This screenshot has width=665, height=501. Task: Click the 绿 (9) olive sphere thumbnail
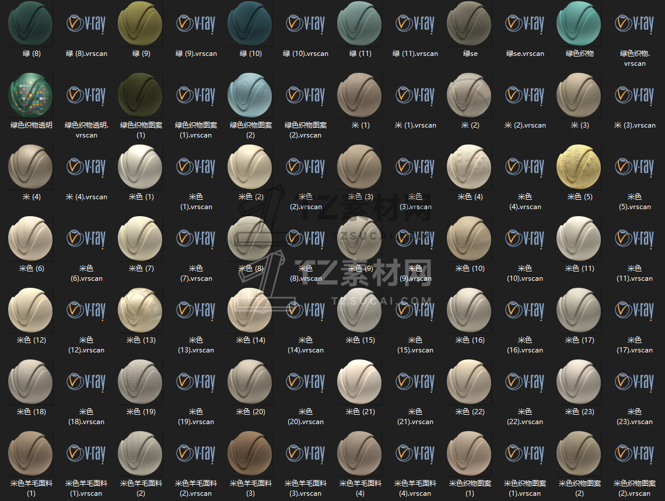click(141, 23)
